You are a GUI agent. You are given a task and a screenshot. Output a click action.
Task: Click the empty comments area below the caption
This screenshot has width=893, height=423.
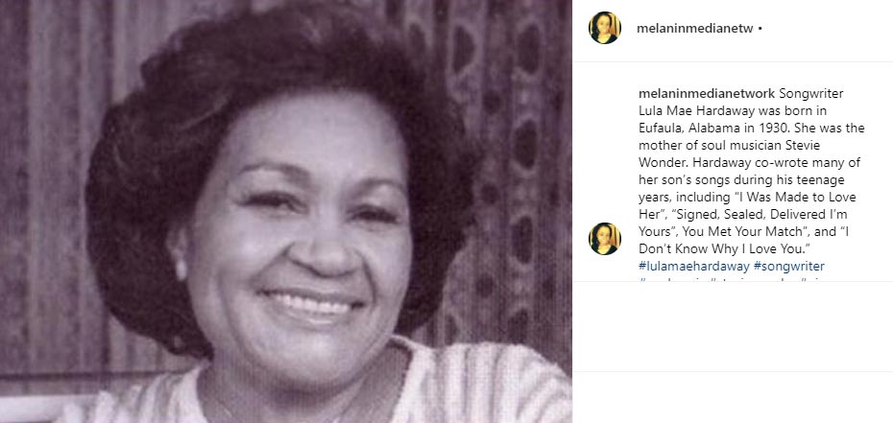(733, 326)
